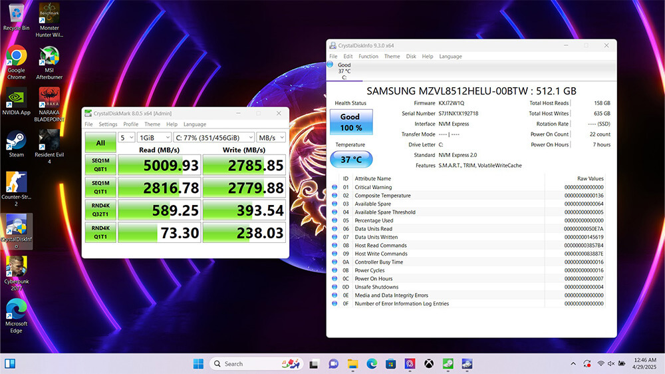Open Microsoft Store from taskbar
The image size is (665, 374).
coord(390,364)
